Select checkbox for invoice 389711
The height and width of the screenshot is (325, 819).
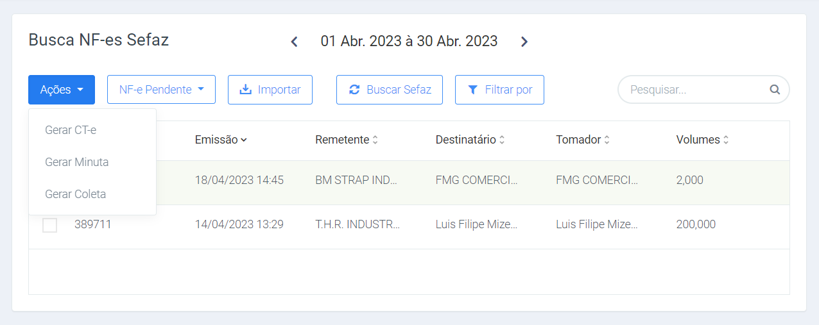point(49,225)
